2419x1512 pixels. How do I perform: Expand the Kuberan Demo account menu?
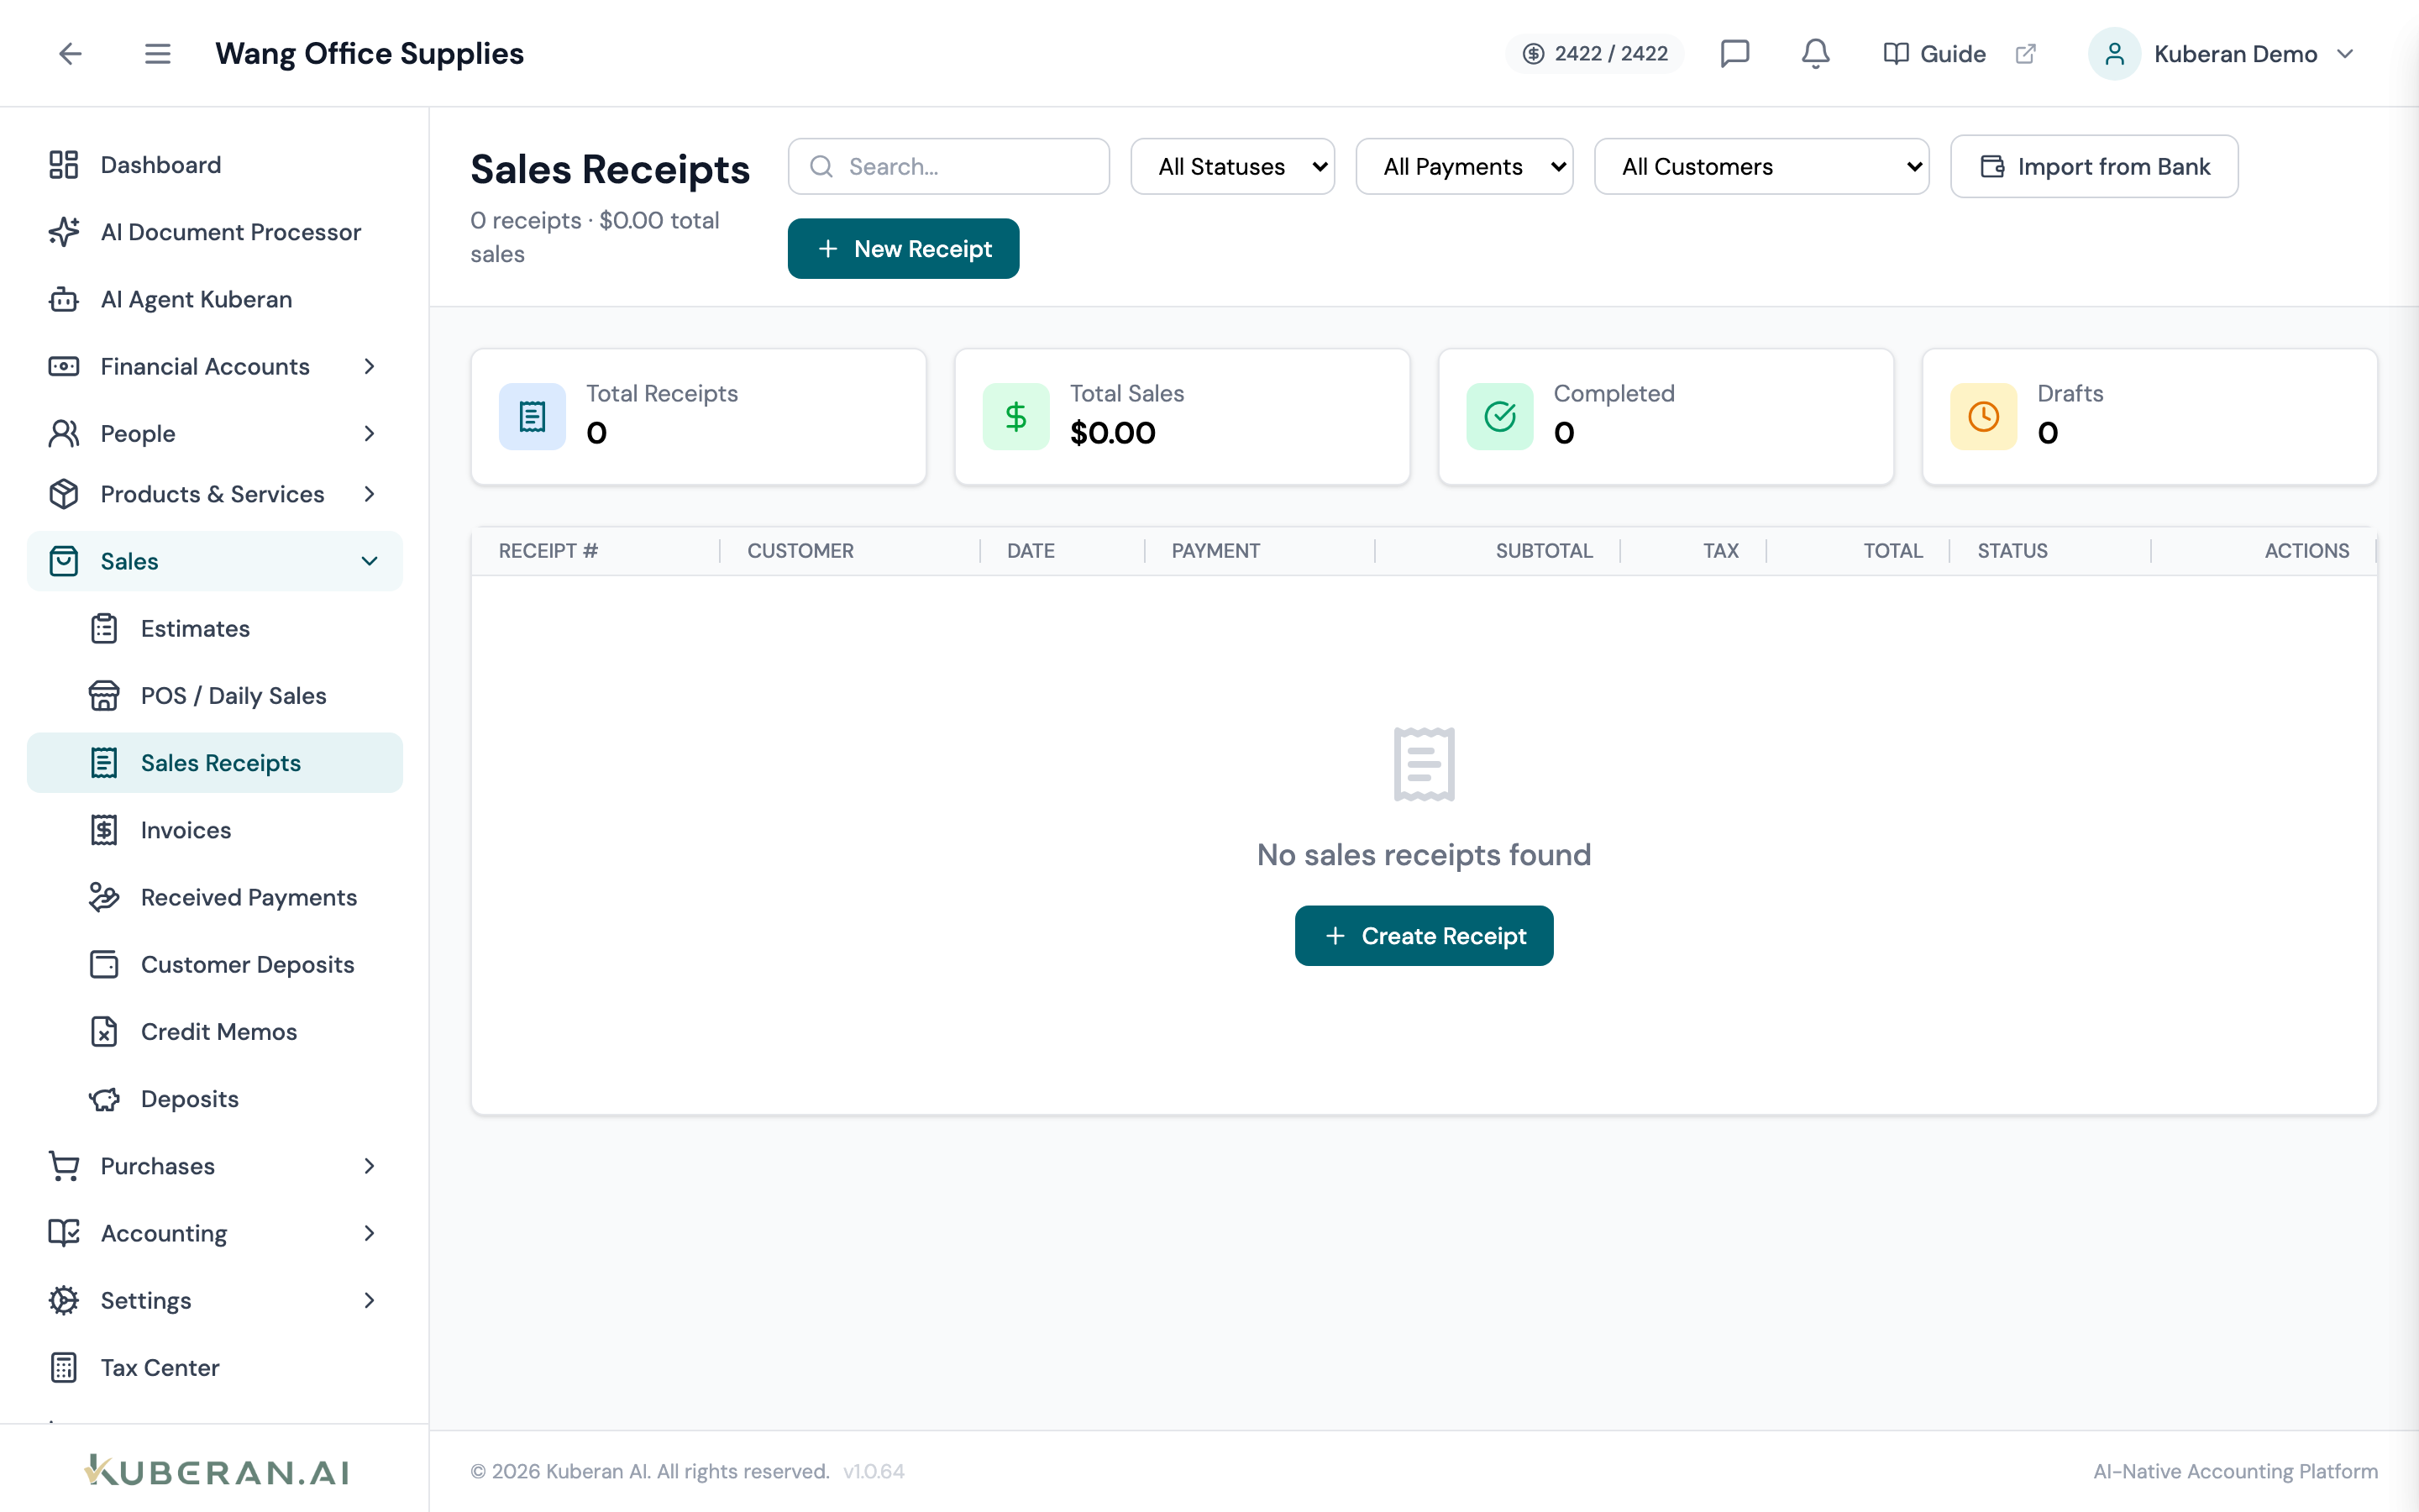tap(2224, 53)
